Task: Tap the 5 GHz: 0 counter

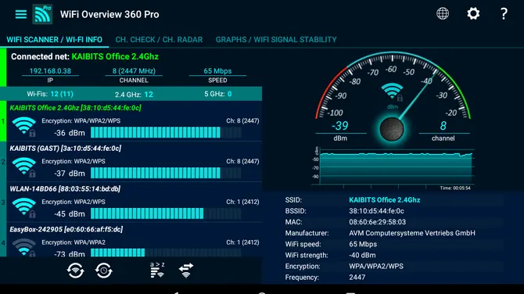Action: pyautogui.click(x=218, y=94)
